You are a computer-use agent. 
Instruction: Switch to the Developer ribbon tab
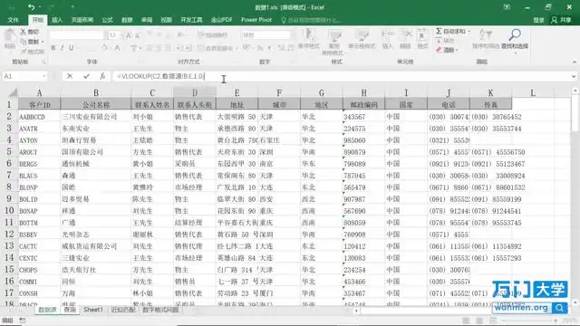[x=191, y=20]
